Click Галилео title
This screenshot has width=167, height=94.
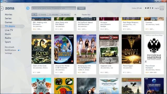coord(149,22)
